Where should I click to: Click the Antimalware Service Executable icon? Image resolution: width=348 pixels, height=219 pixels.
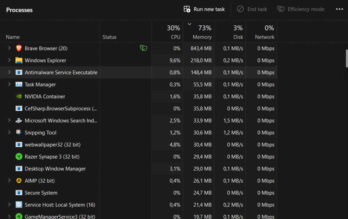tap(19, 73)
